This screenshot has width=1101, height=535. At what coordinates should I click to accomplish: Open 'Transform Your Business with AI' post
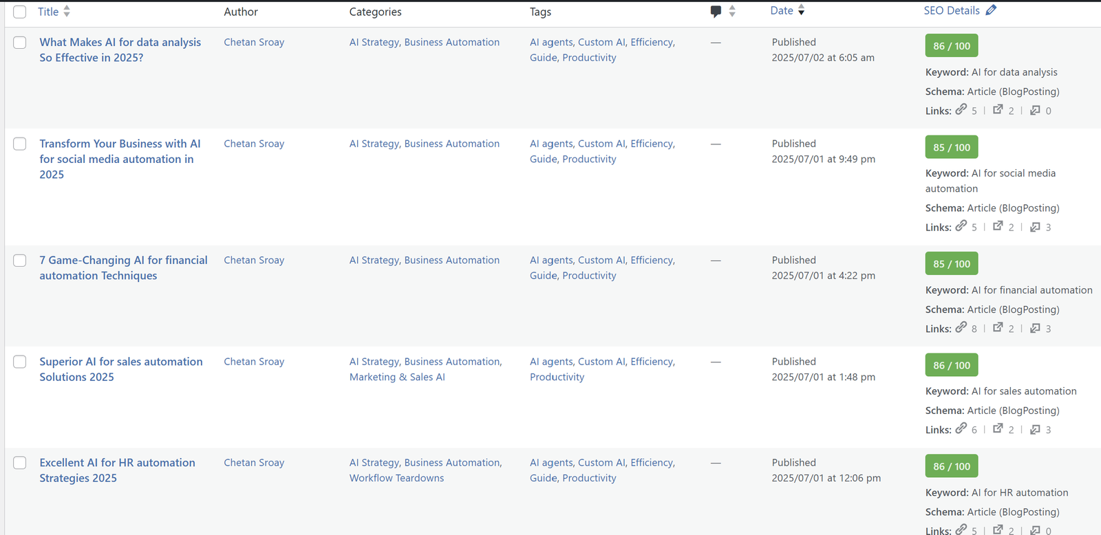[120, 159]
